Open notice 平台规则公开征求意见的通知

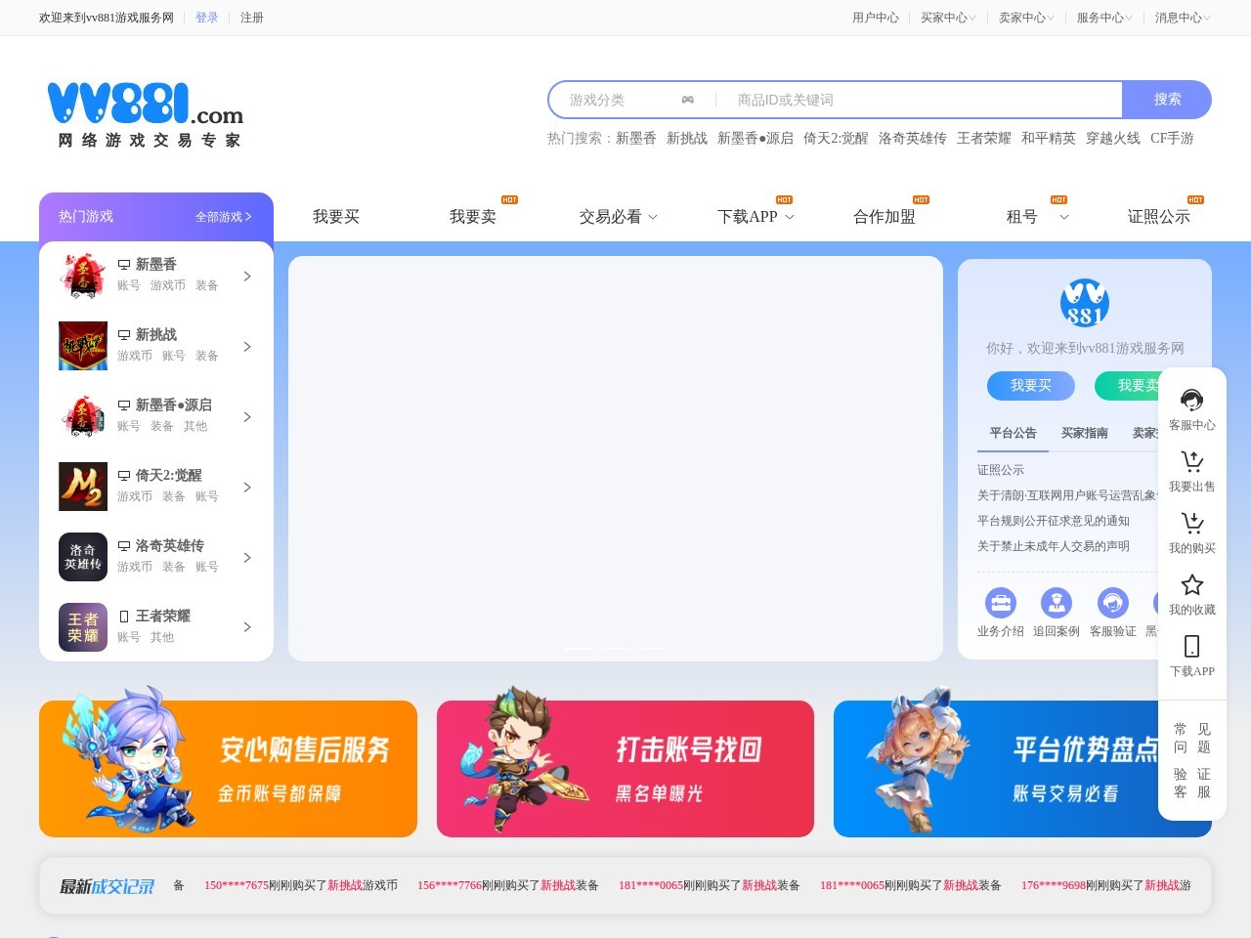tap(1054, 521)
